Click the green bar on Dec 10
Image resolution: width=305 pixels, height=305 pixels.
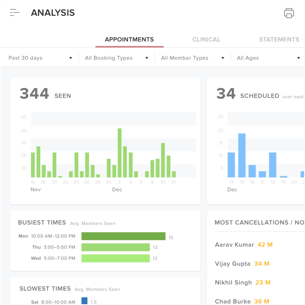(163, 160)
